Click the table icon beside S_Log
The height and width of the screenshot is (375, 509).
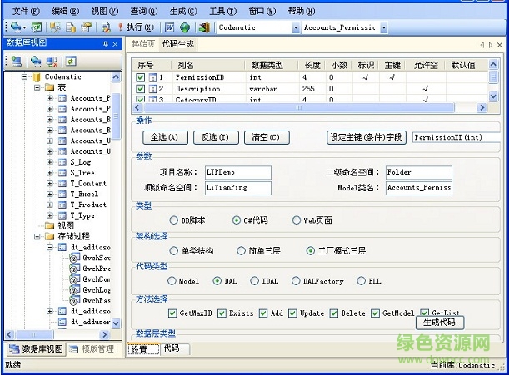pyautogui.click(x=62, y=162)
